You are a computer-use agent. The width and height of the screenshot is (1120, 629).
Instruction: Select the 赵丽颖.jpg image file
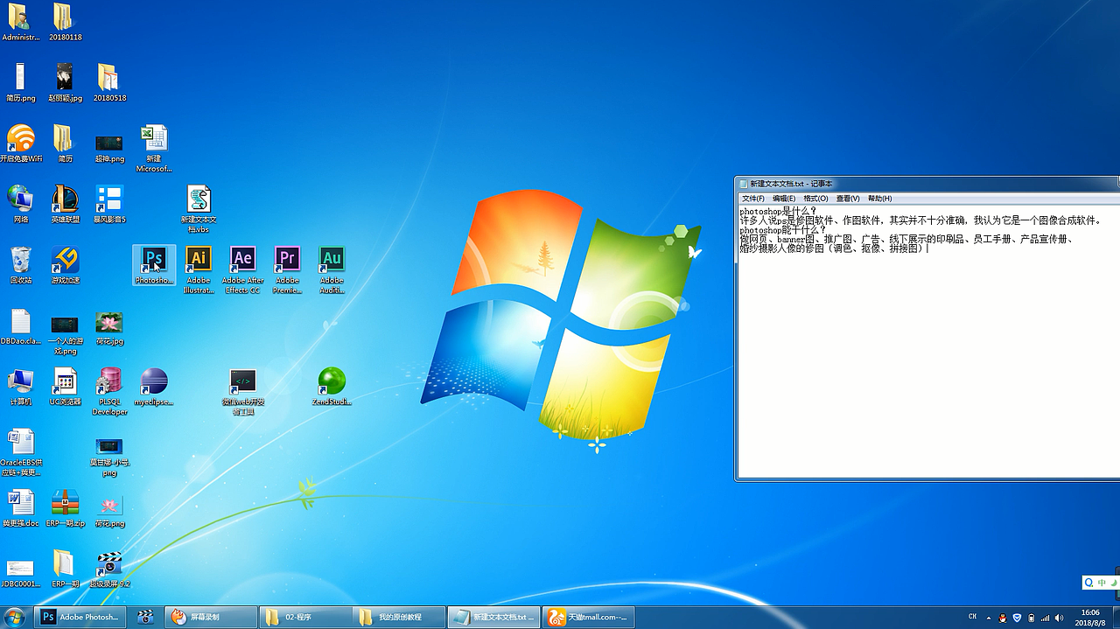[65, 82]
